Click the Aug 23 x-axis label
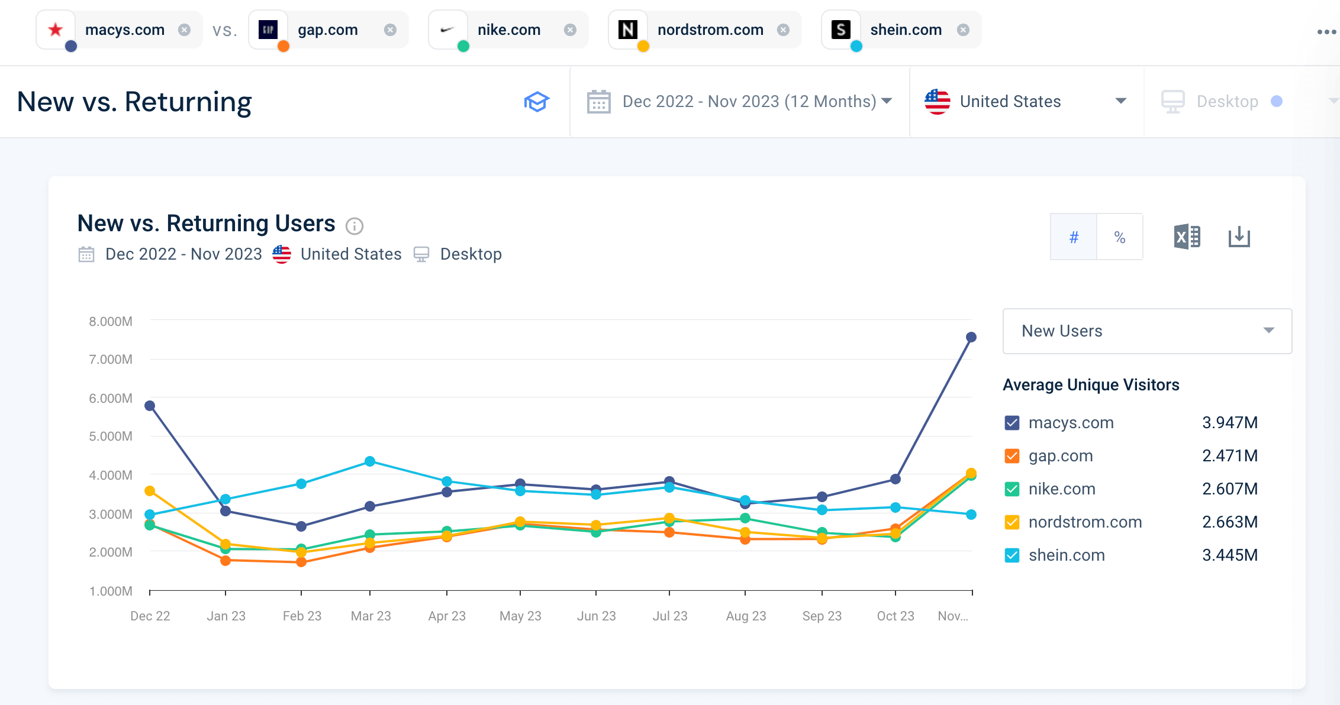 746,616
